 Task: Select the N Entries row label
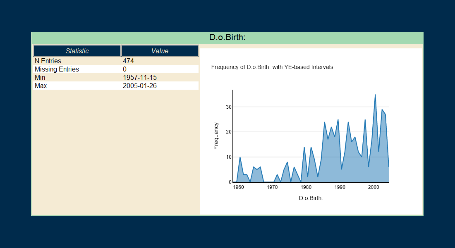click(x=48, y=61)
